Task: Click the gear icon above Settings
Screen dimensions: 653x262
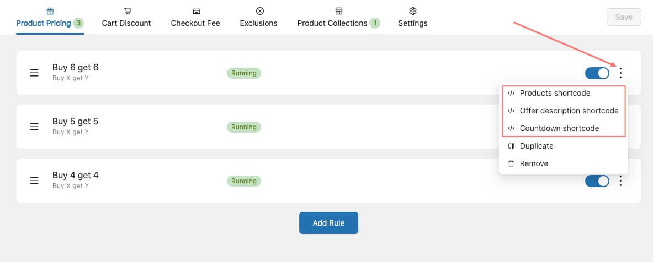Action: [x=412, y=11]
